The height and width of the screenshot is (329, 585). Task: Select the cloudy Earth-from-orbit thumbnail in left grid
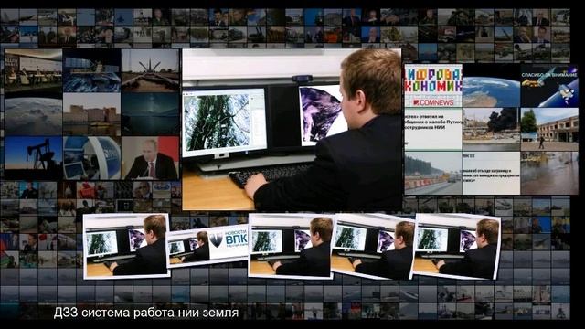[x=33, y=114]
